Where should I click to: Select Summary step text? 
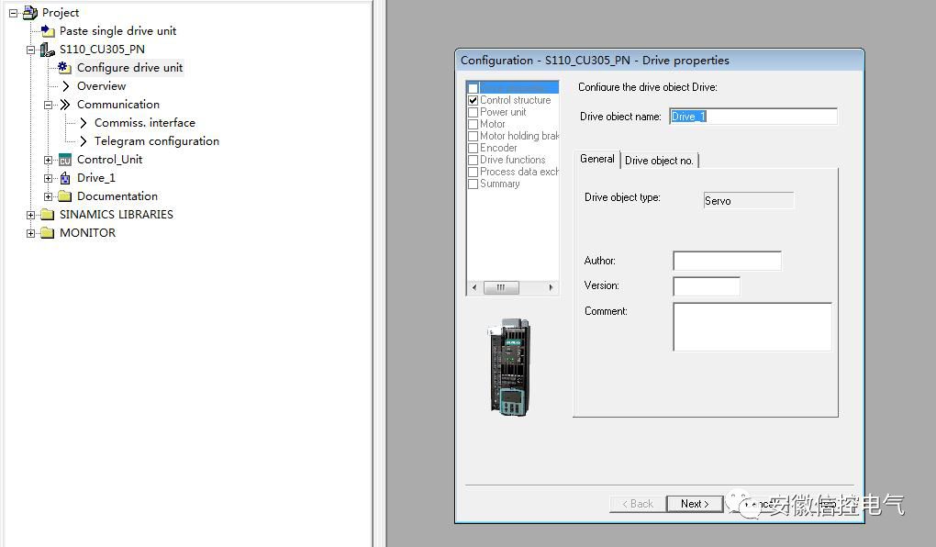(x=499, y=184)
